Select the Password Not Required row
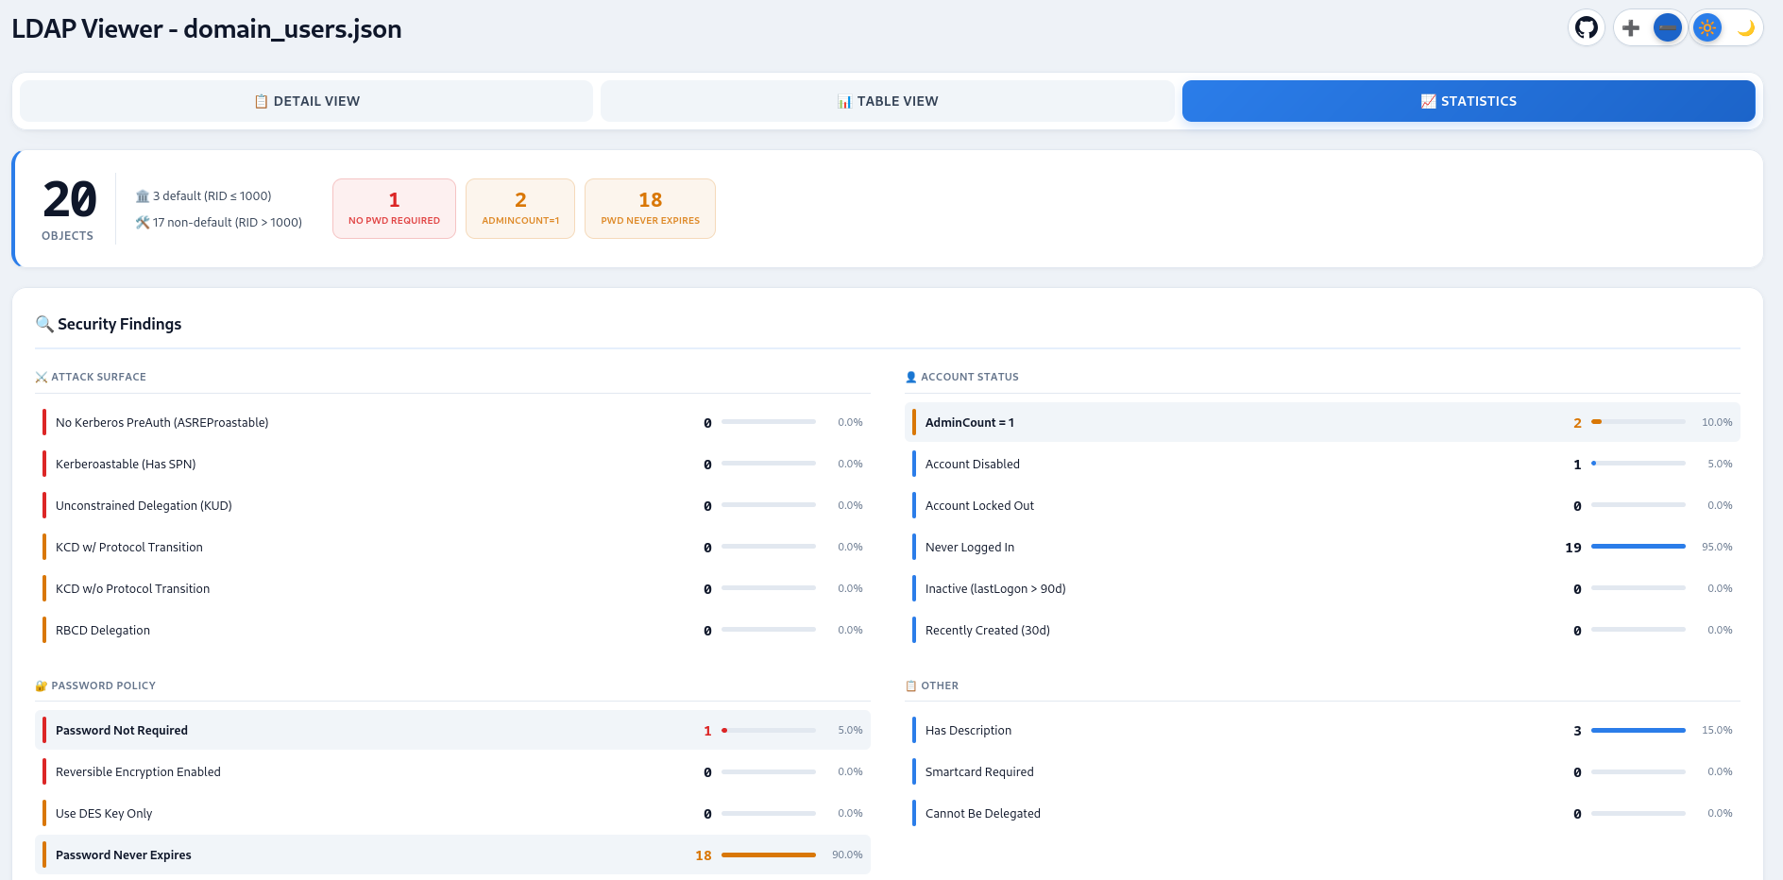The image size is (1783, 880). pos(452,730)
